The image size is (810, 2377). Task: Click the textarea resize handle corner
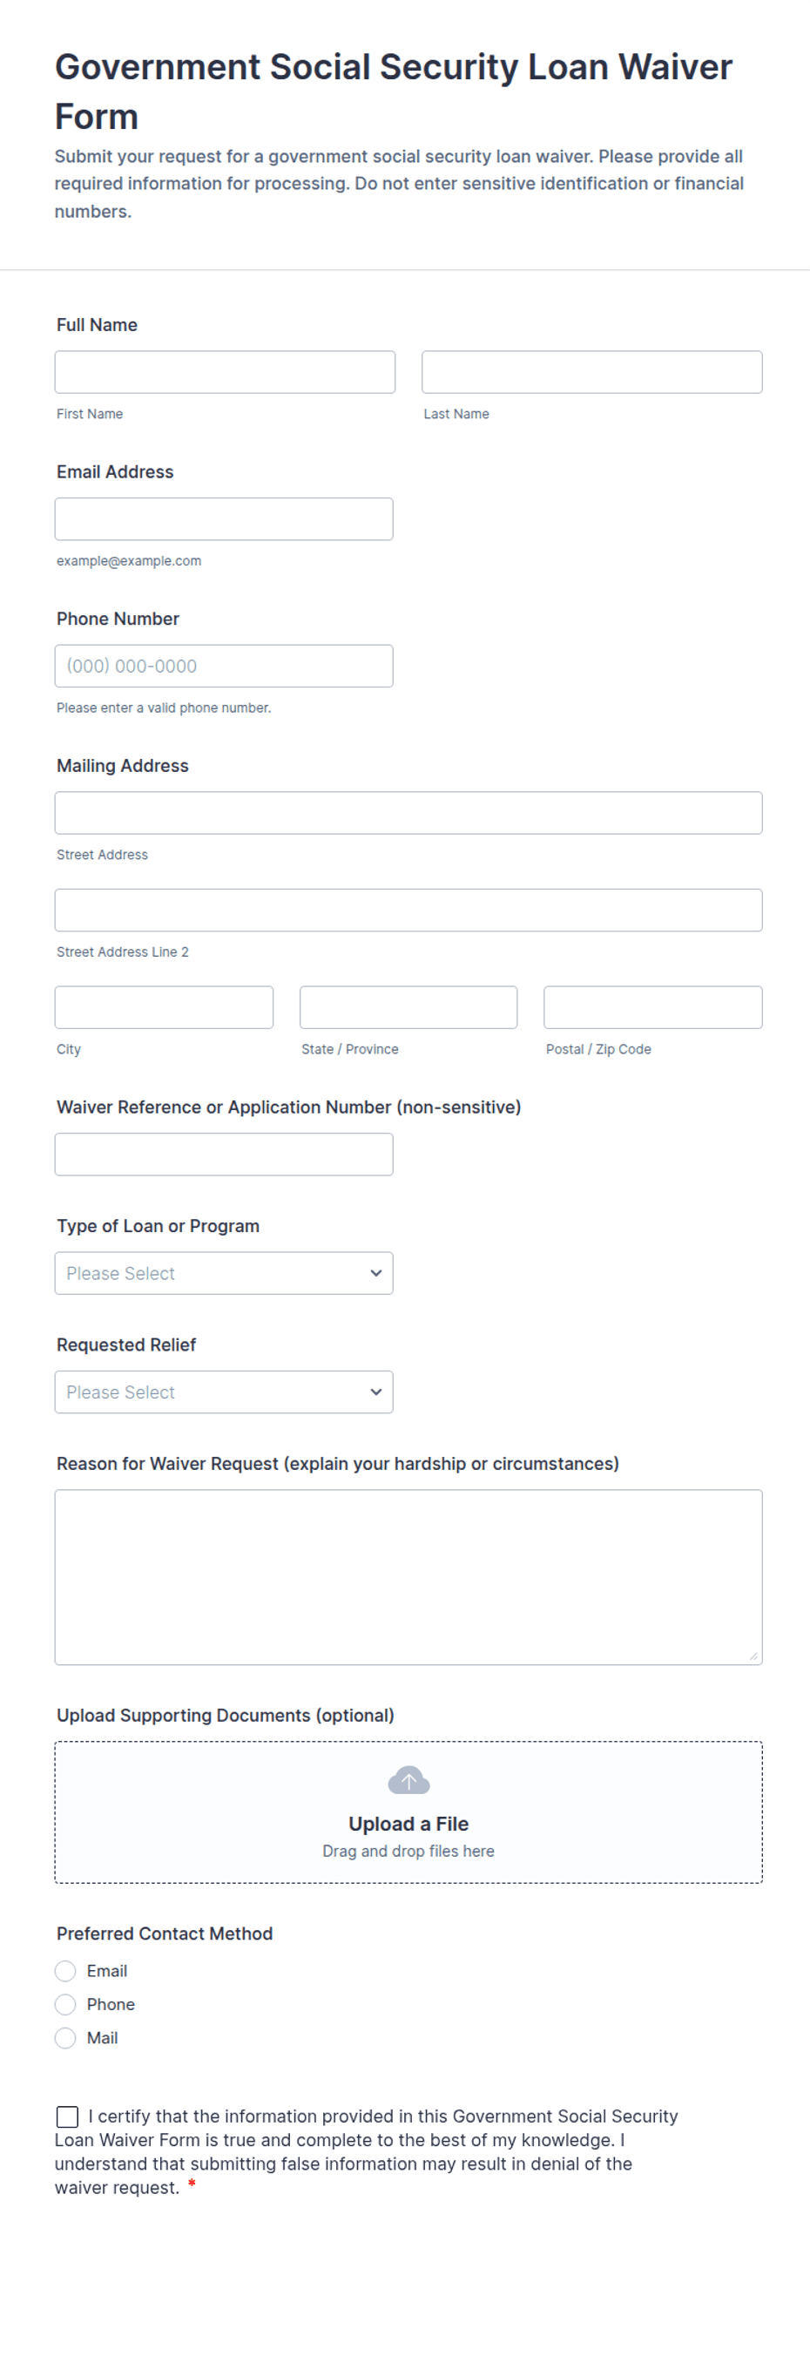pos(753,1656)
